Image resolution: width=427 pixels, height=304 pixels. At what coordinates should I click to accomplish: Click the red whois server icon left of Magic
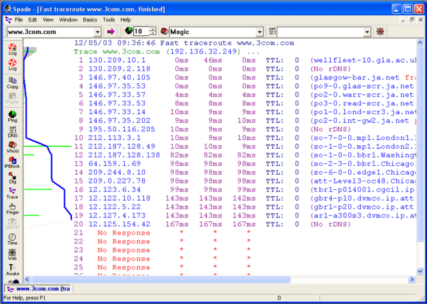[x=164, y=31]
